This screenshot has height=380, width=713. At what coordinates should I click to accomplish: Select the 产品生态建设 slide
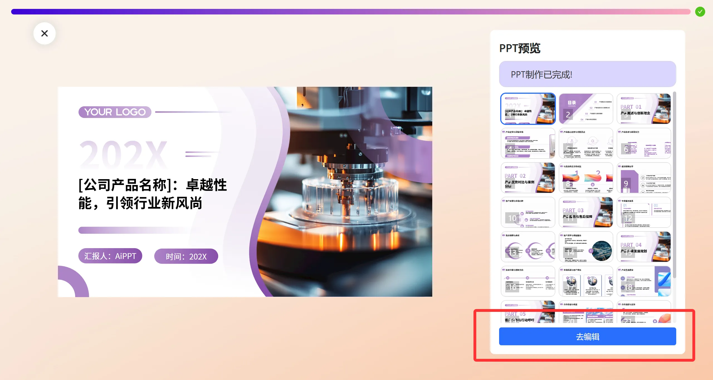pyautogui.click(x=644, y=281)
